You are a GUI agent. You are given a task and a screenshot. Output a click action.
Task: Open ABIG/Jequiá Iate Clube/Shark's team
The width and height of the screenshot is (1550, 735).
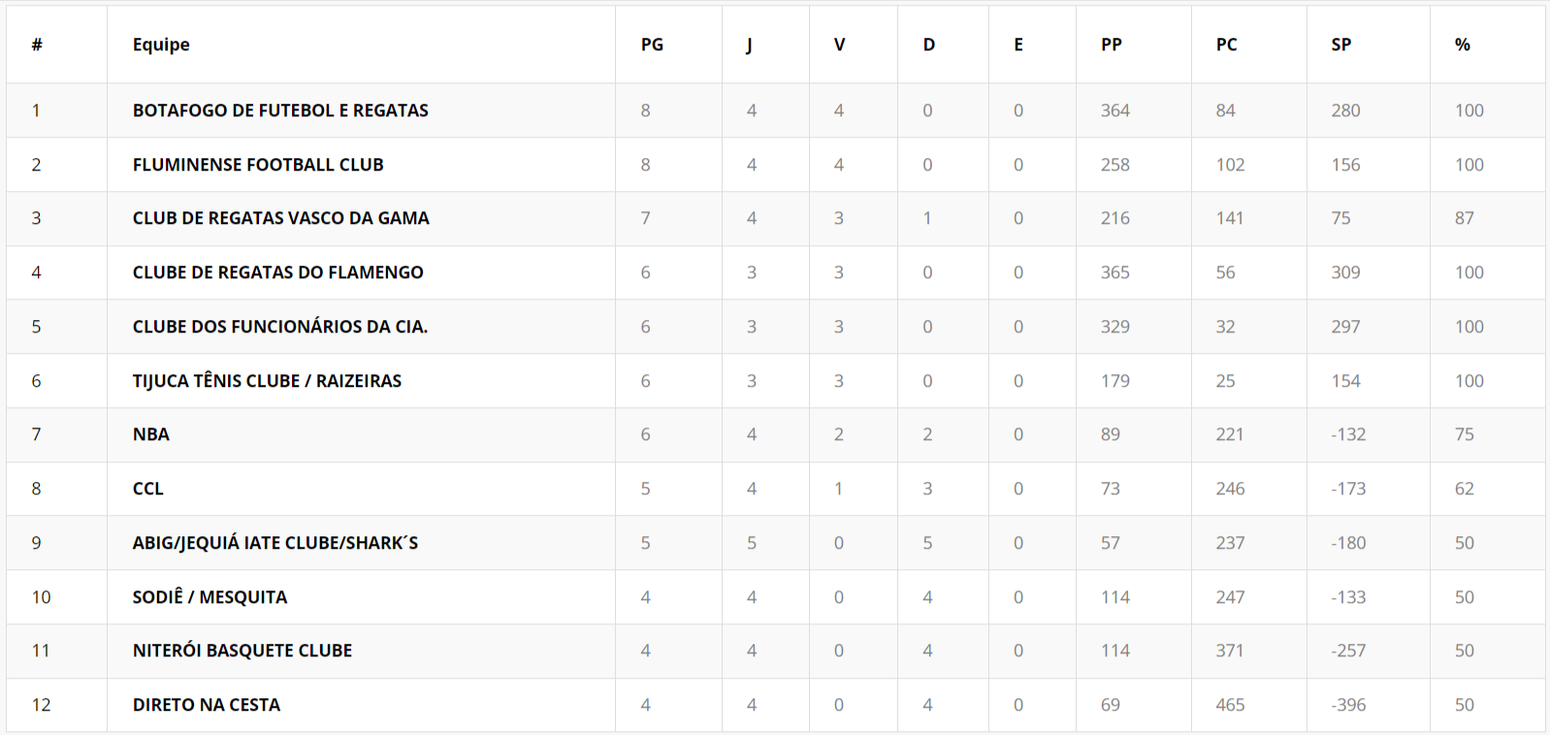(275, 543)
